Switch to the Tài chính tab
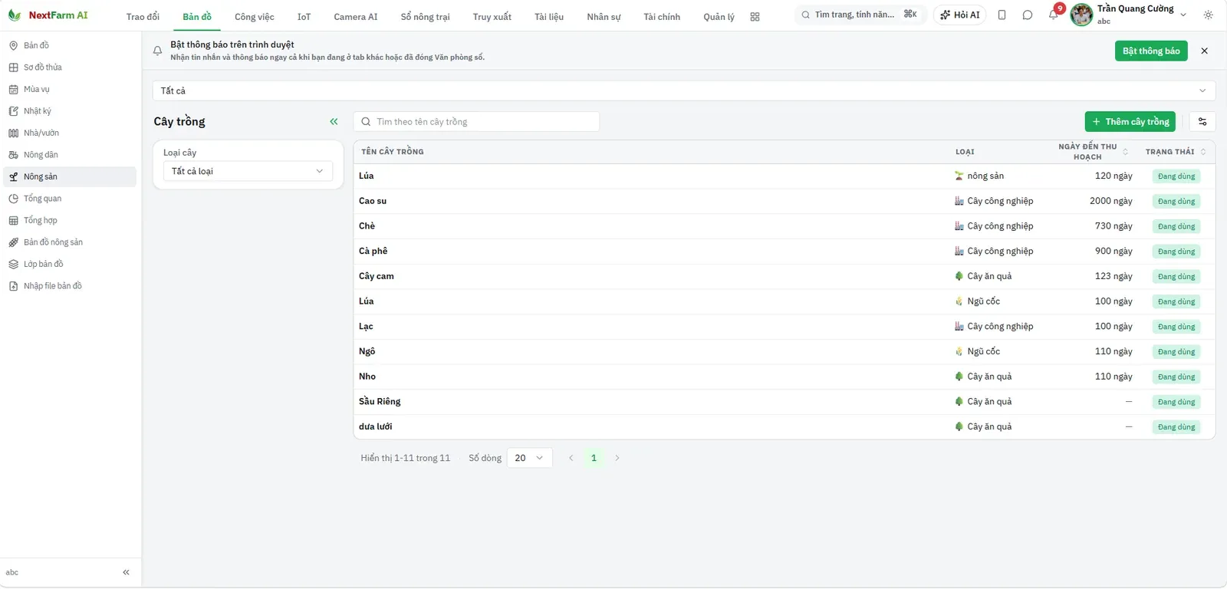The image size is (1227, 589). click(x=662, y=17)
